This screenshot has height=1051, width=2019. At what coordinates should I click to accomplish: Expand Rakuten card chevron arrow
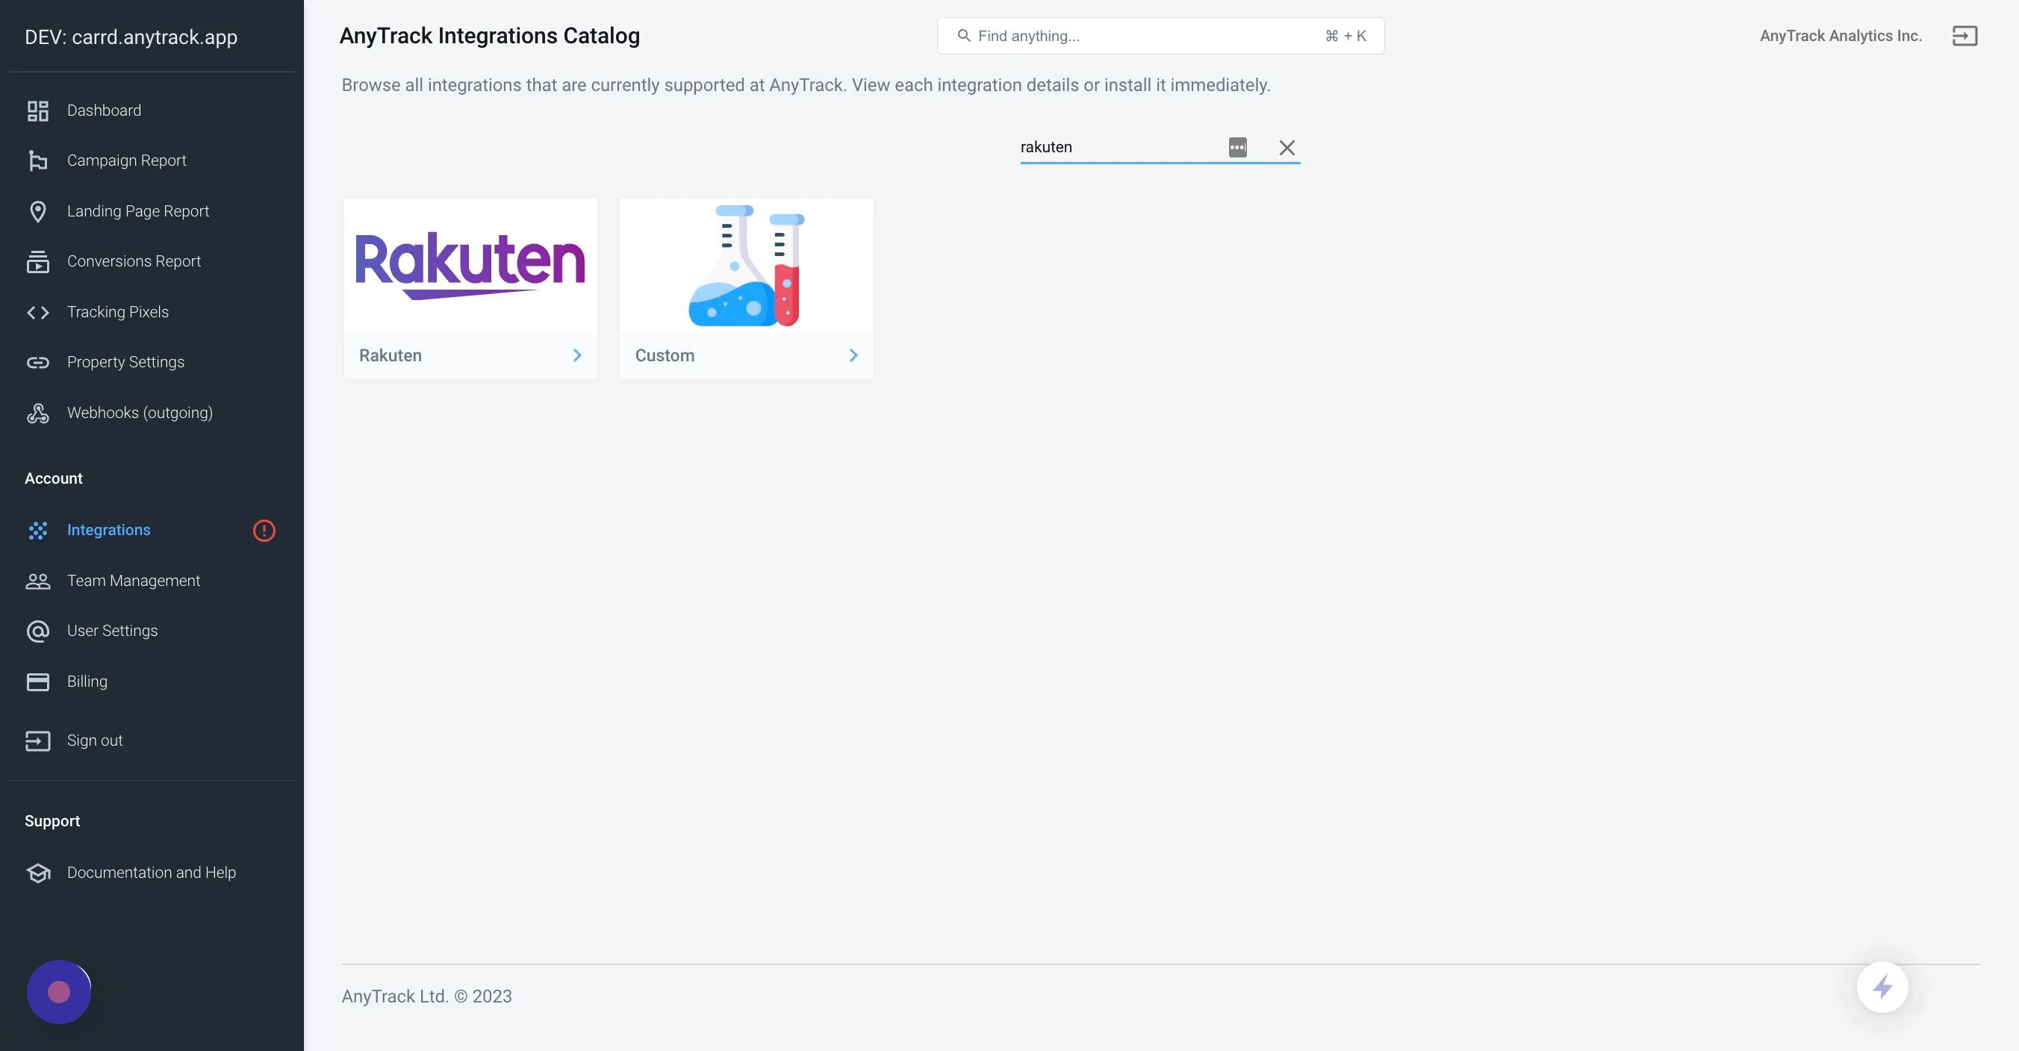[577, 356]
